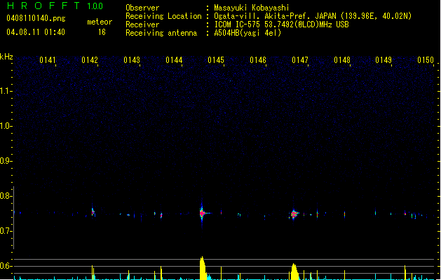The height and width of the screenshot is (280, 441).
Task: Click the date stamp 04.08.11 01:40
Action: pos(36,32)
